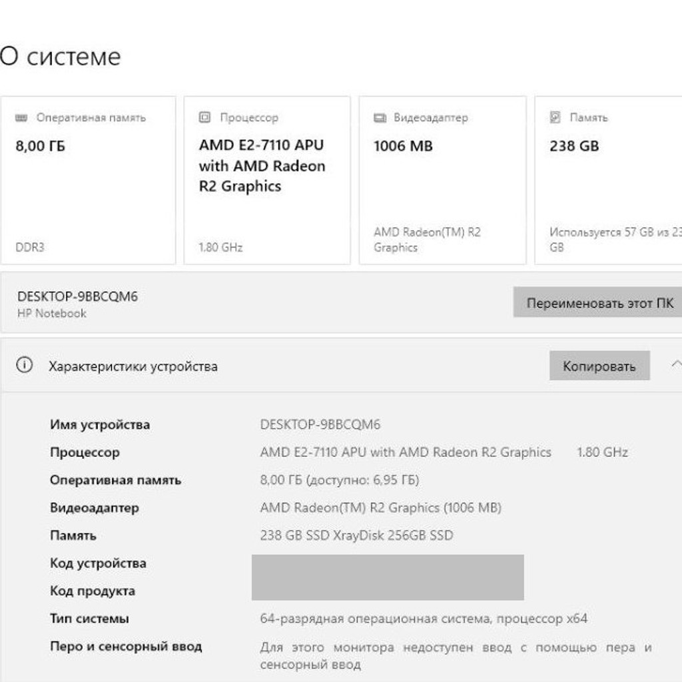
Task: Click the Используется 57 GB usage text
Action: (x=615, y=240)
